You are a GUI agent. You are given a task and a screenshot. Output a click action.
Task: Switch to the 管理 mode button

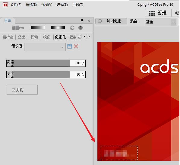click(x=158, y=13)
